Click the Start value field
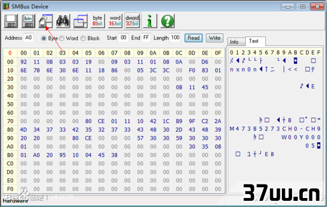 click(x=123, y=38)
